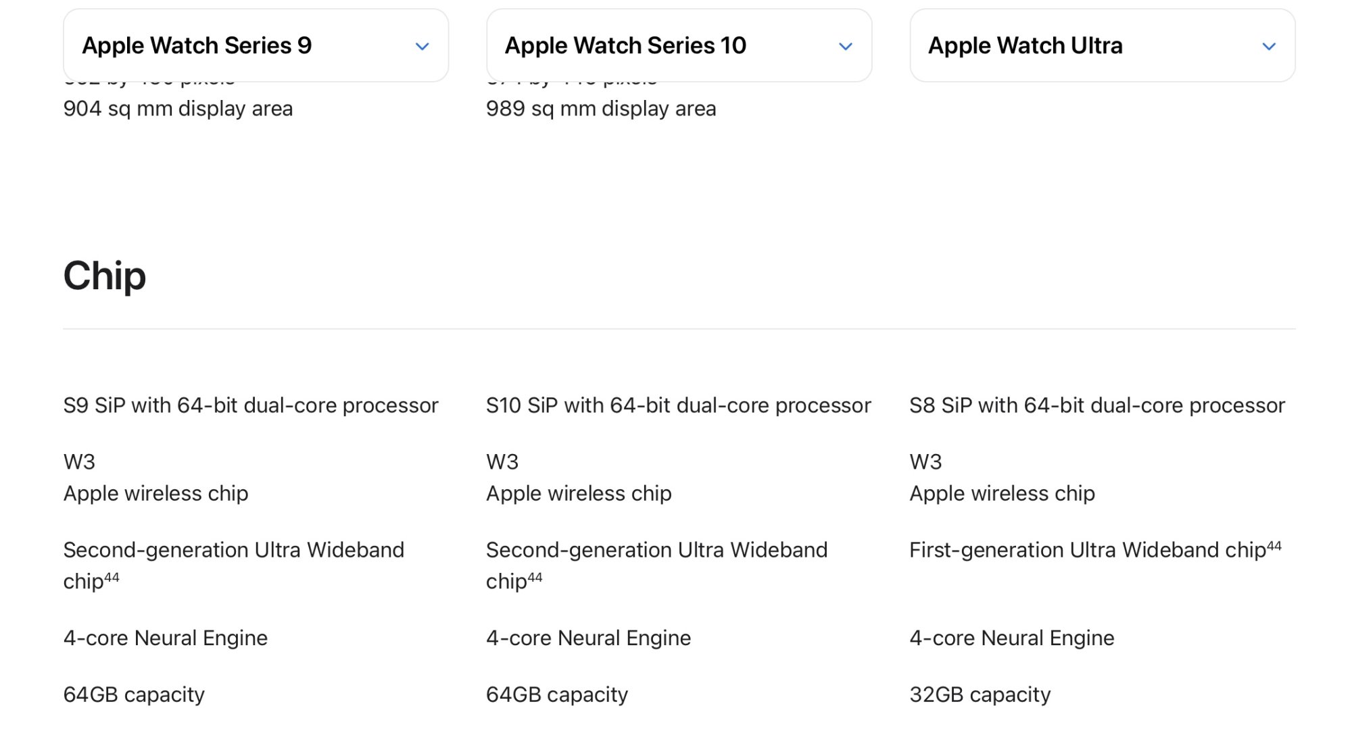Select the S9 SiP processor text
1352x754 pixels.
click(x=251, y=405)
